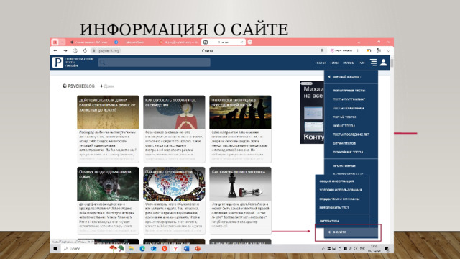Go back with the browser back arrow

click(55, 50)
